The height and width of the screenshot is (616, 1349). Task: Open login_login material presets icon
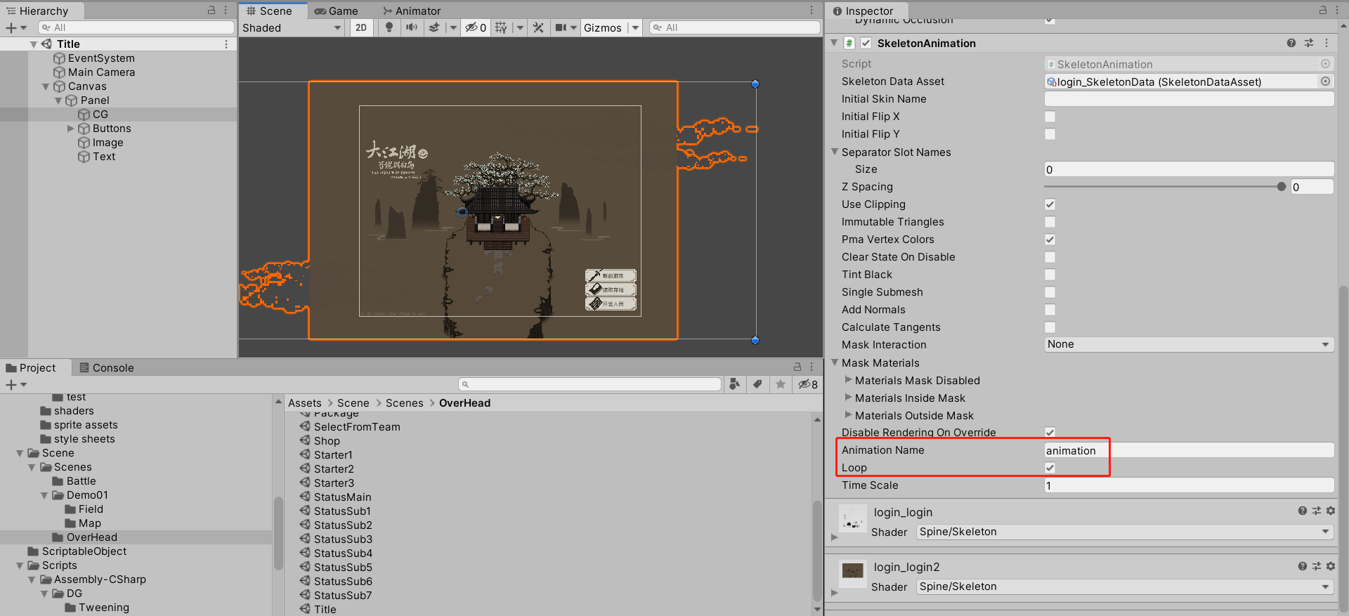(x=1317, y=511)
